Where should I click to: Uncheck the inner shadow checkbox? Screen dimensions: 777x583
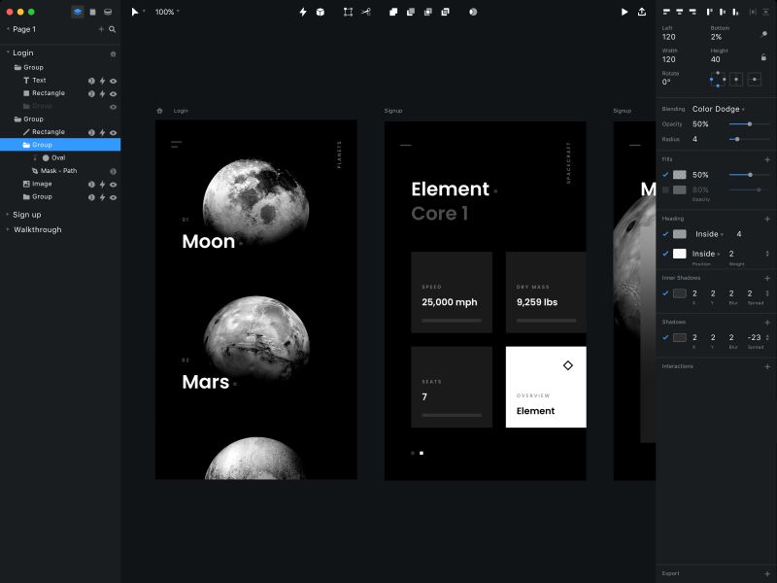click(665, 293)
